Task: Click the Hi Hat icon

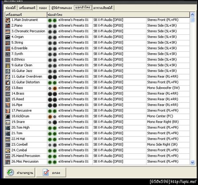Action: point(8,139)
